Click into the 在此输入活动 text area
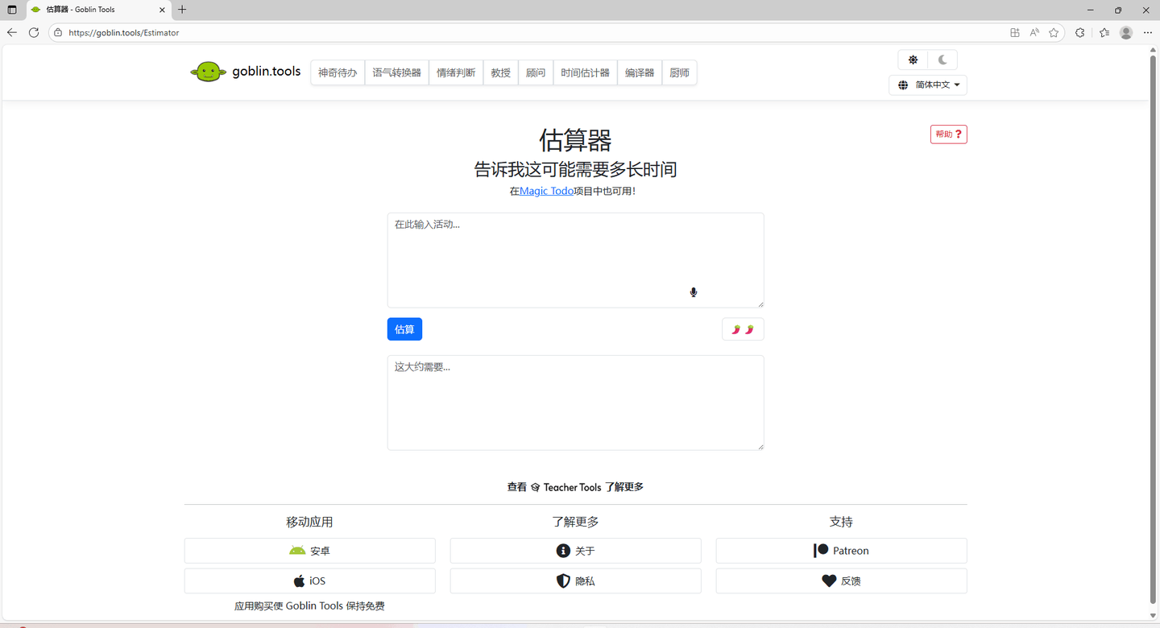Screen dimensions: 1160x628 coord(575,260)
